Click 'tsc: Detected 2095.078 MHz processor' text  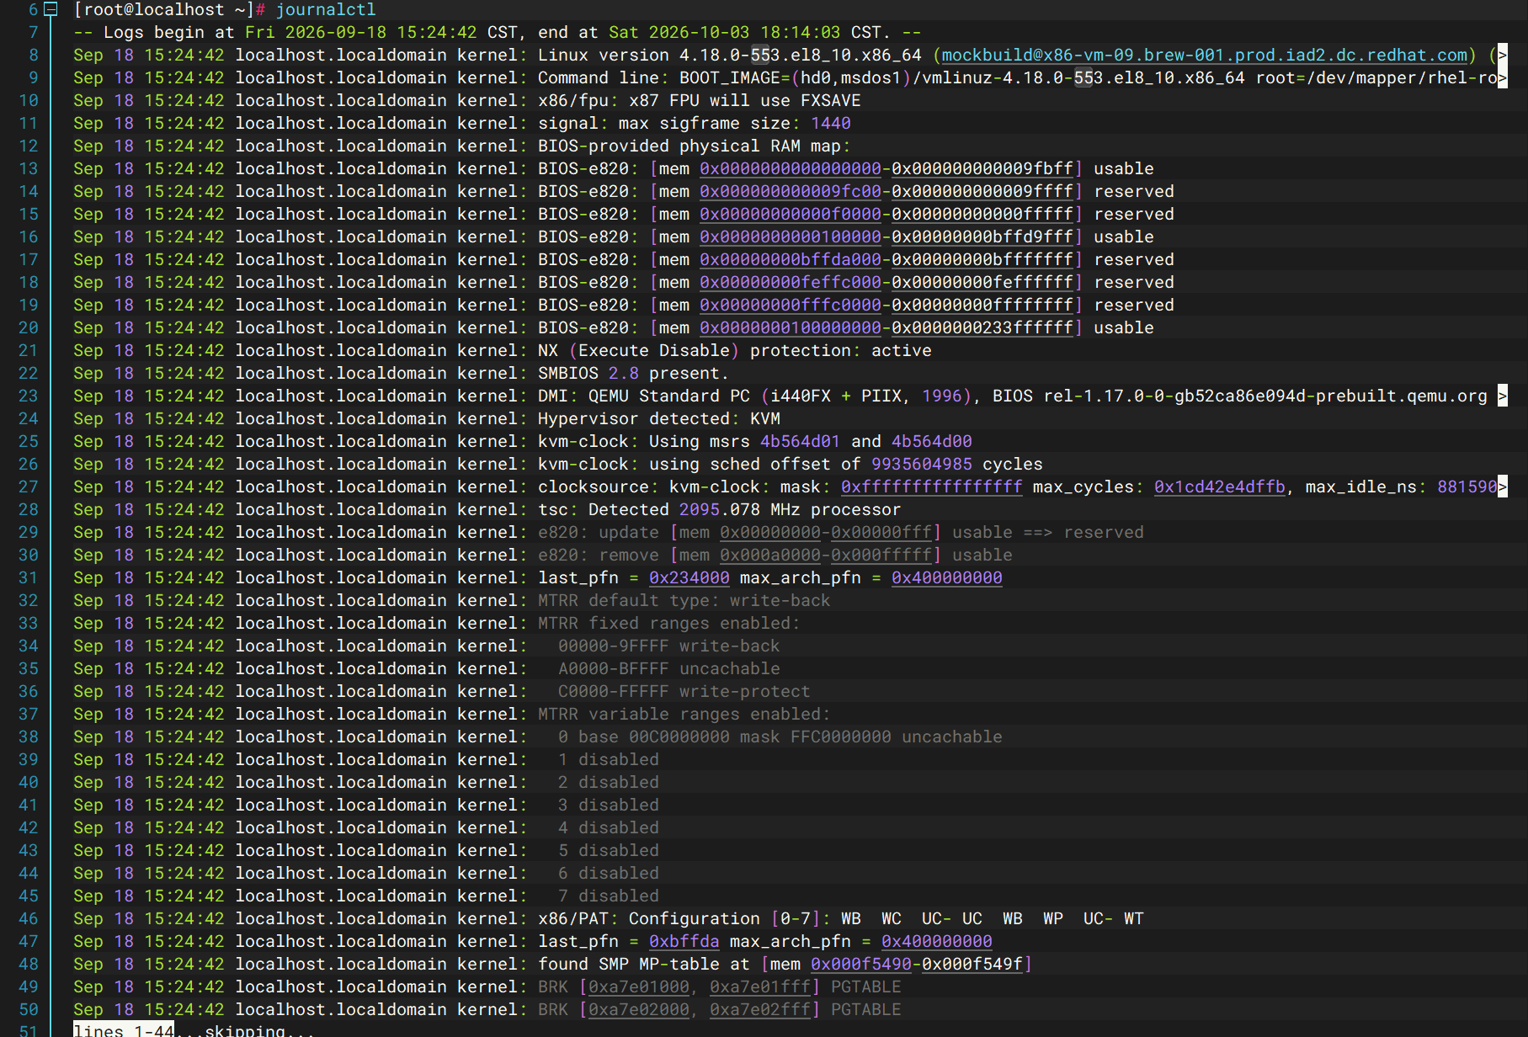720,509
